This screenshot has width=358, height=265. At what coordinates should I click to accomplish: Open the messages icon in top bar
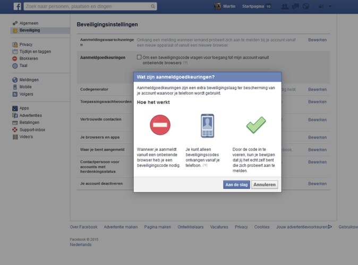[x=295, y=6]
